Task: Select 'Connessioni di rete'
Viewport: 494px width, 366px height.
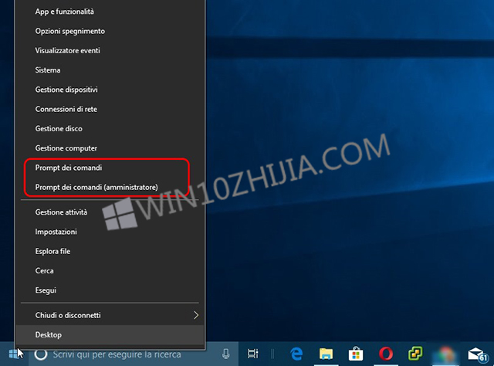Action: (x=110, y=110)
